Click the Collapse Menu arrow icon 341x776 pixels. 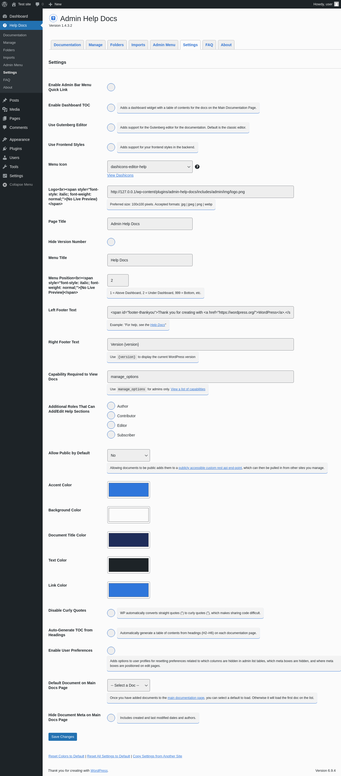(x=5, y=185)
